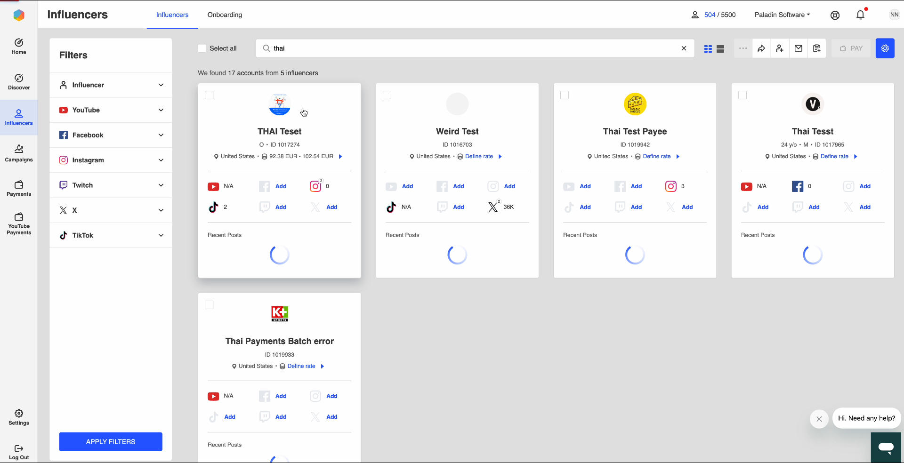Open the Paladin Software account dropdown
This screenshot has width=904, height=463.
click(x=782, y=15)
